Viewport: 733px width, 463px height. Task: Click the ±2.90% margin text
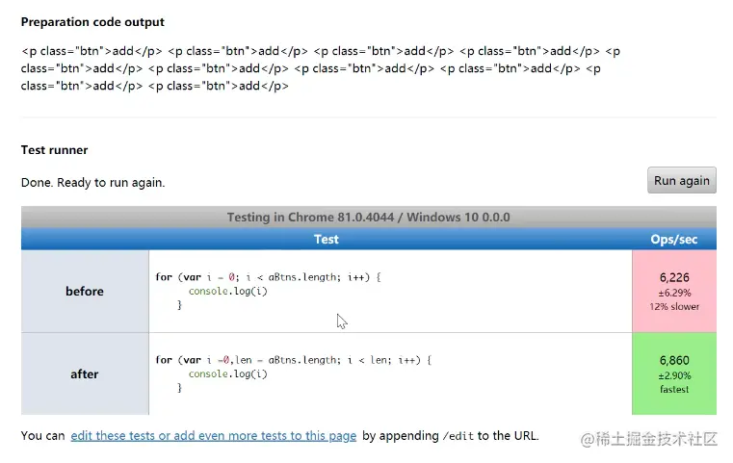(674, 375)
